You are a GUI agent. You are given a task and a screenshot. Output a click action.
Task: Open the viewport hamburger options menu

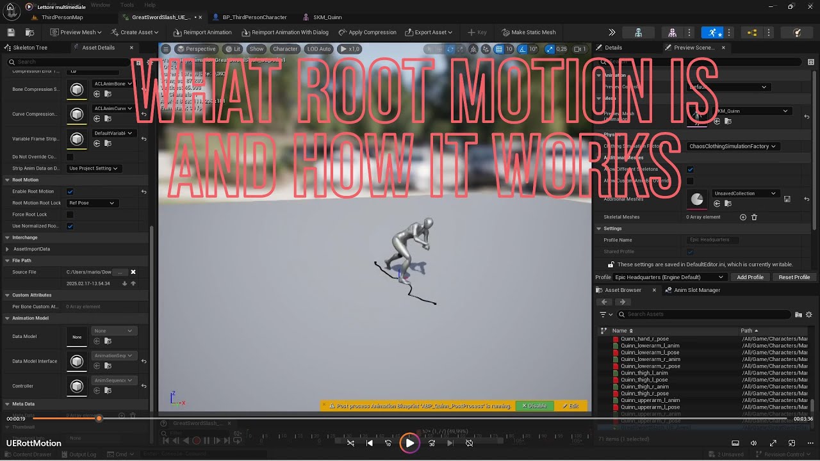pos(166,49)
